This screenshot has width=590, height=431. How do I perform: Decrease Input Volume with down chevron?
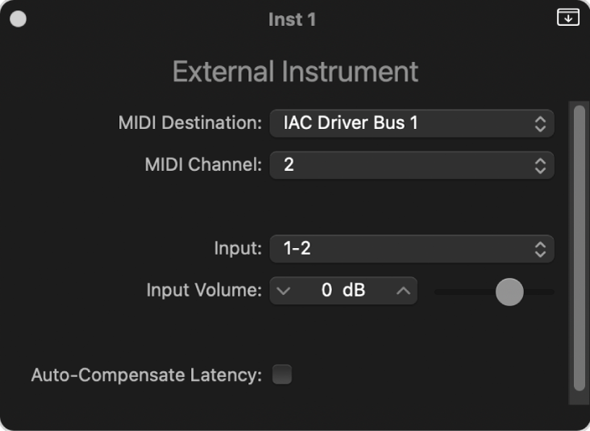tap(283, 291)
